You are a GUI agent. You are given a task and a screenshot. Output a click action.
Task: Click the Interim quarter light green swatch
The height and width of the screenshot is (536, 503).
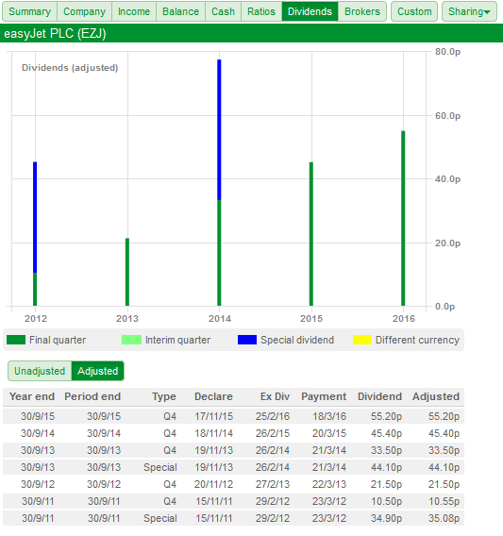[131, 340]
